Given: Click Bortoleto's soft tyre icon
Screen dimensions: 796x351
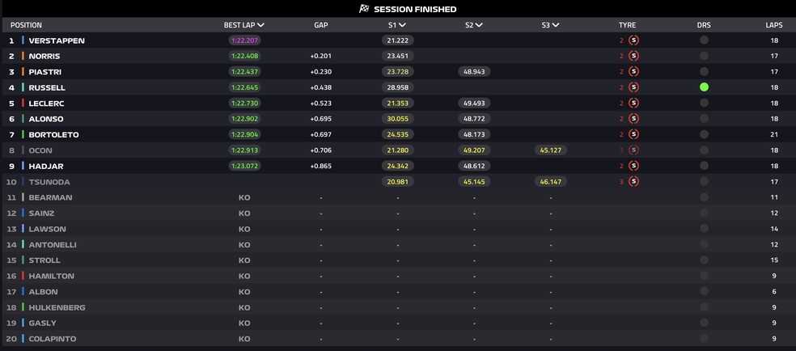Looking at the screenshot, I should [x=633, y=134].
